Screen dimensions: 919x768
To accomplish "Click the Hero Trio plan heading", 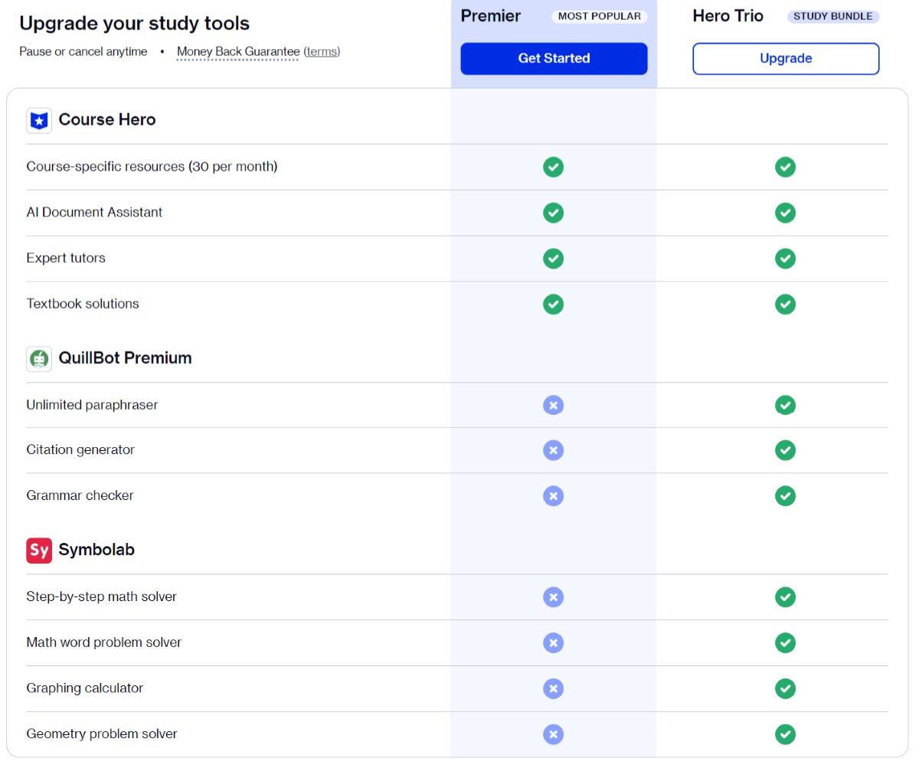I will click(728, 16).
